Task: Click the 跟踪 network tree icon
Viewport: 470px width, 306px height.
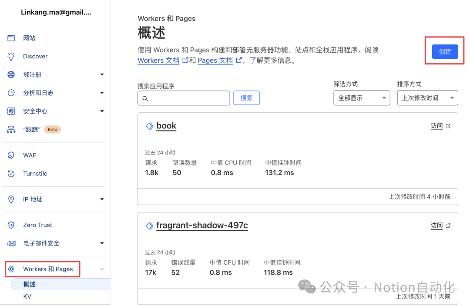Action: (x=11, y=129)
